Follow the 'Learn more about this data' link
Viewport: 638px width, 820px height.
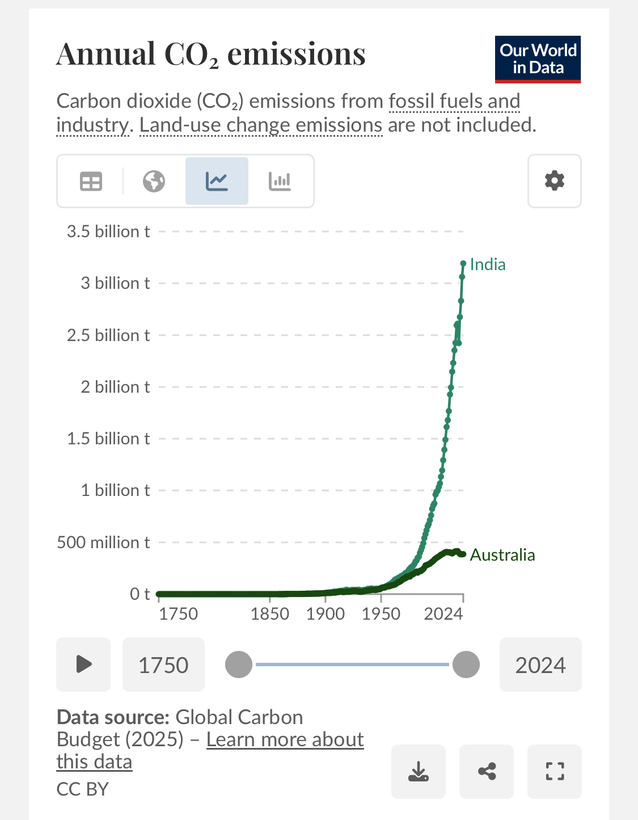point(285,740)
